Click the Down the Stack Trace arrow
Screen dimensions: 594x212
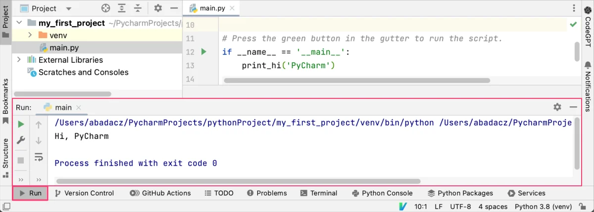pyautogui.click(x=39, y=141)
